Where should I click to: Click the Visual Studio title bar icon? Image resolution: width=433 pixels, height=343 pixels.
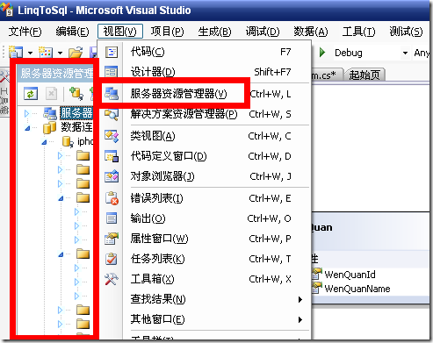(7, 9)
